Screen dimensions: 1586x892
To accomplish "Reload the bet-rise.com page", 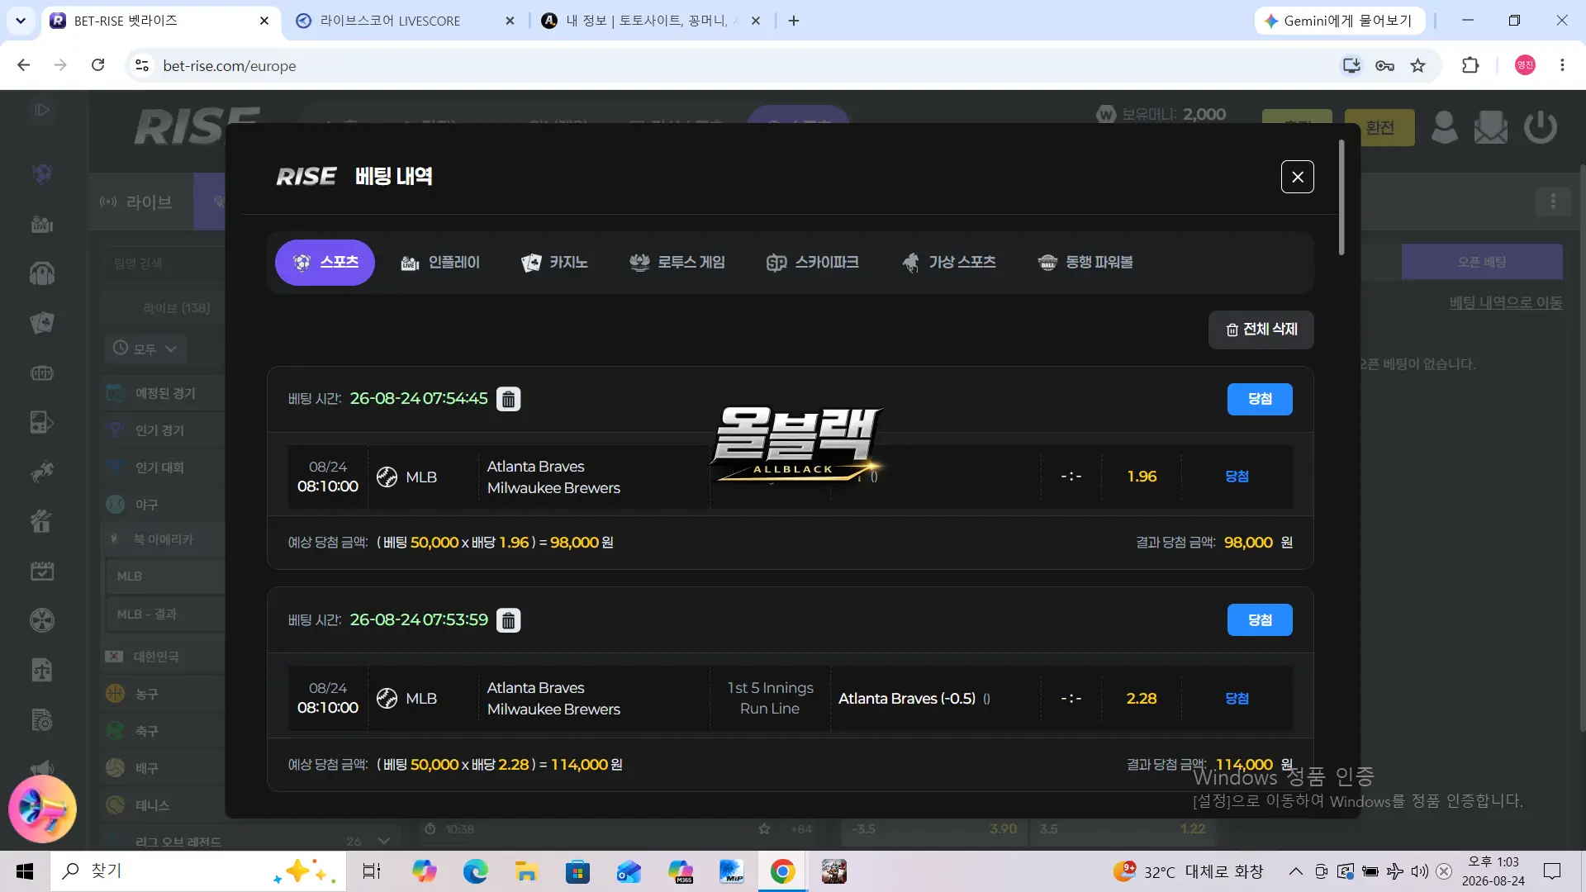I will coord(97,65).
